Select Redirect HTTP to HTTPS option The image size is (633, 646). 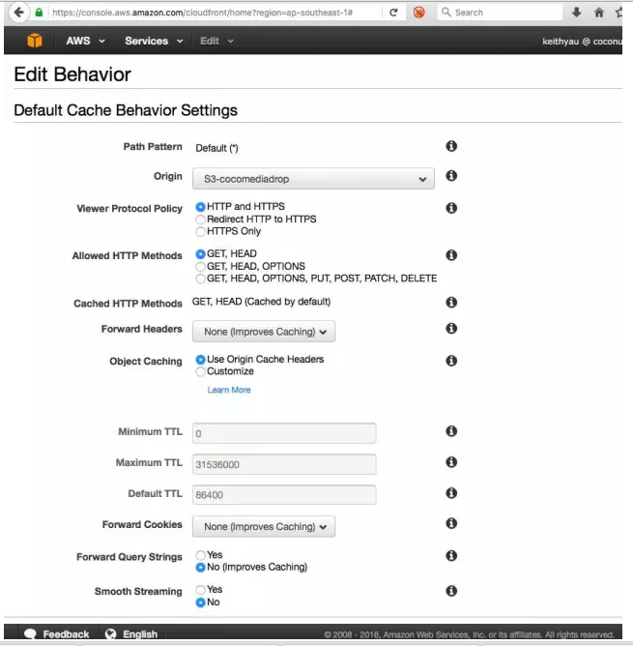201,219
